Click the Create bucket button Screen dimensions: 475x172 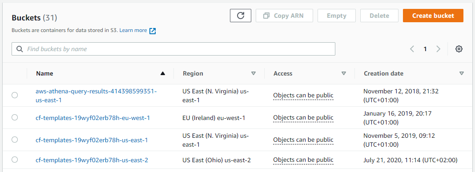click(x=433, y=16)
